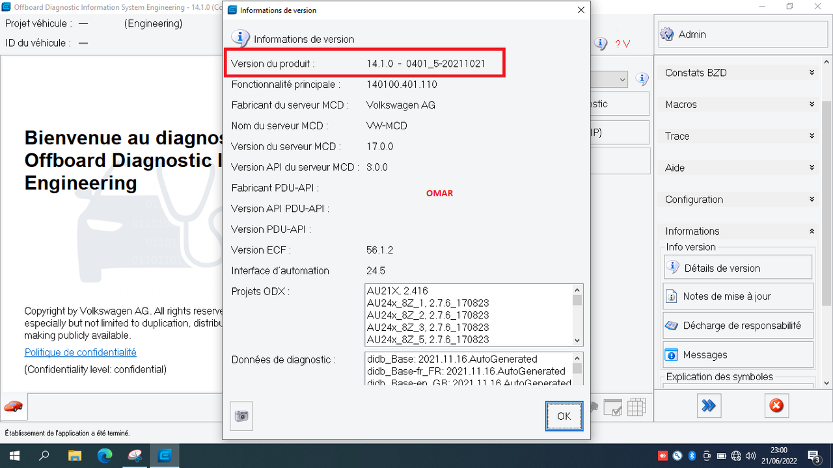The height and width of the screenshot is (468, 833).
Task: Open the notification center icon
Action: click(814, 456)
